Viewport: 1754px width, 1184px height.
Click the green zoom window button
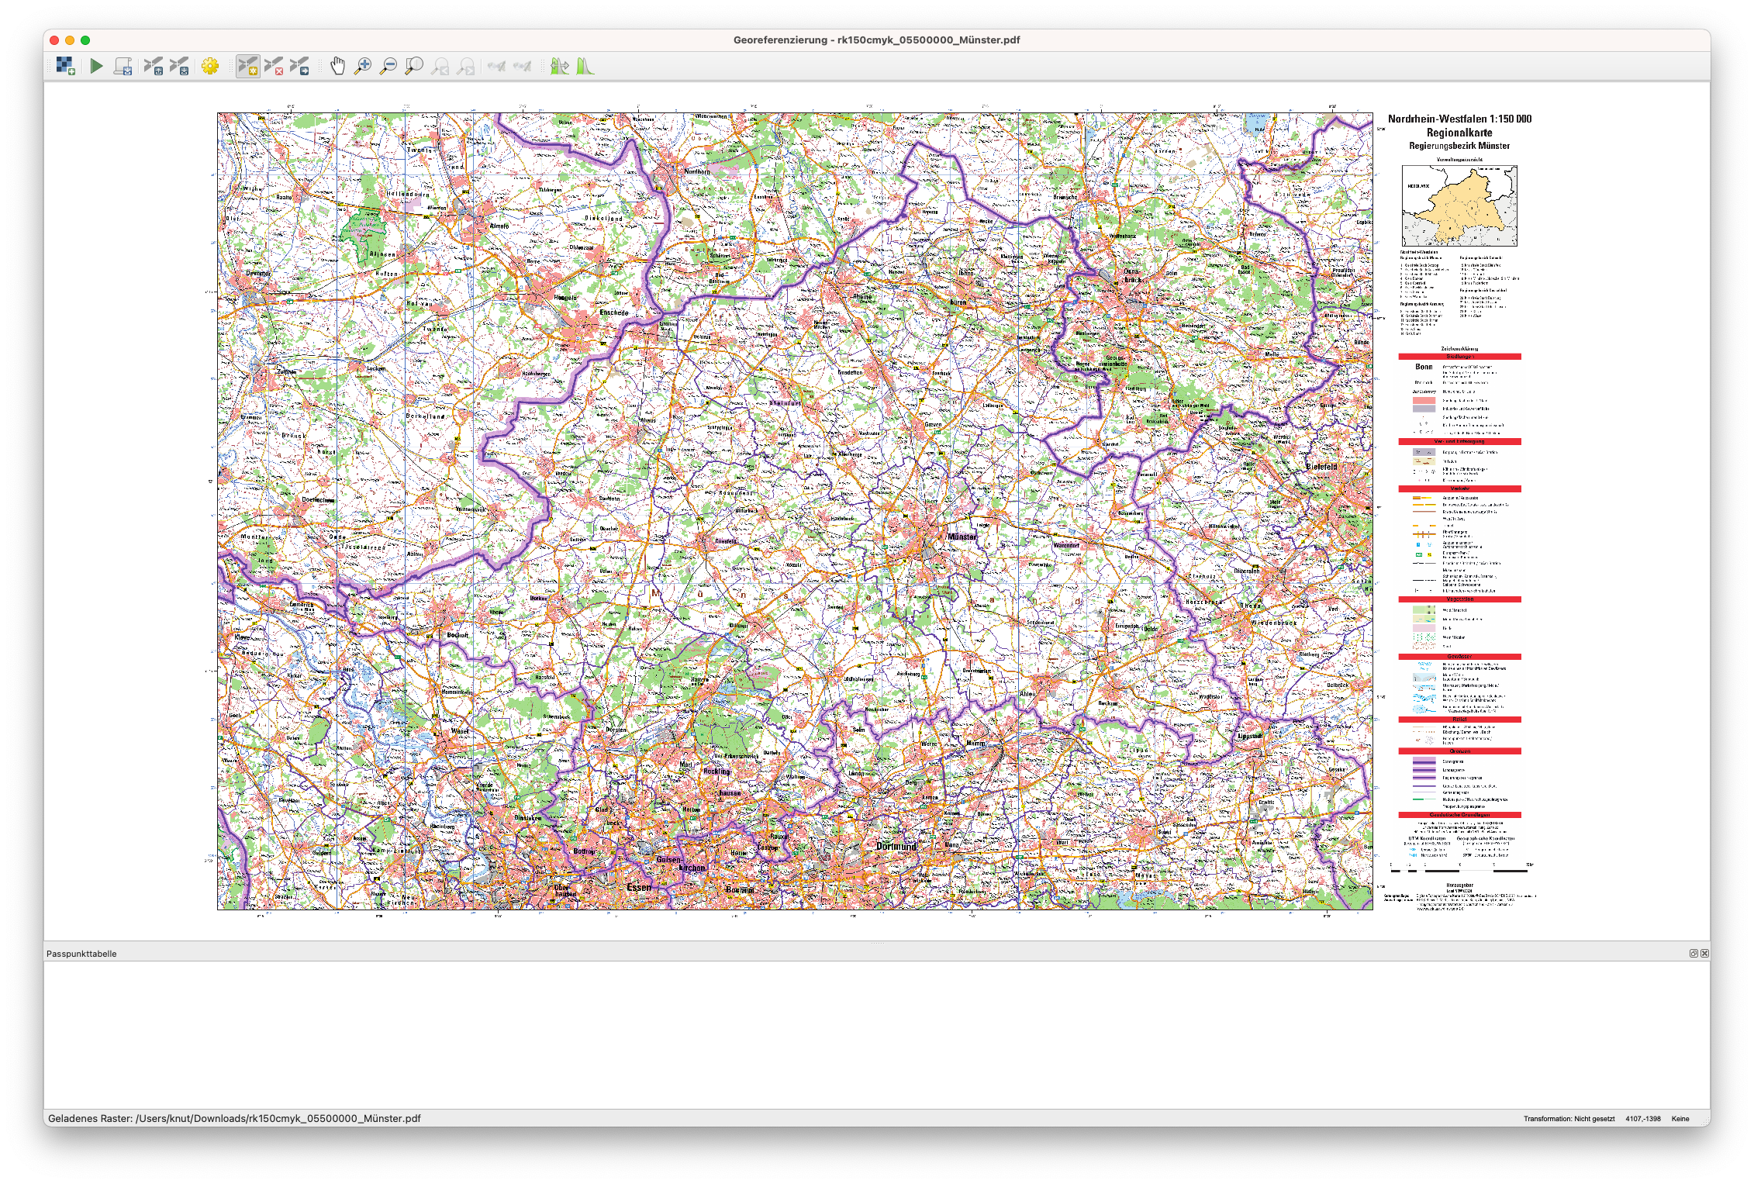coord(85,40)
